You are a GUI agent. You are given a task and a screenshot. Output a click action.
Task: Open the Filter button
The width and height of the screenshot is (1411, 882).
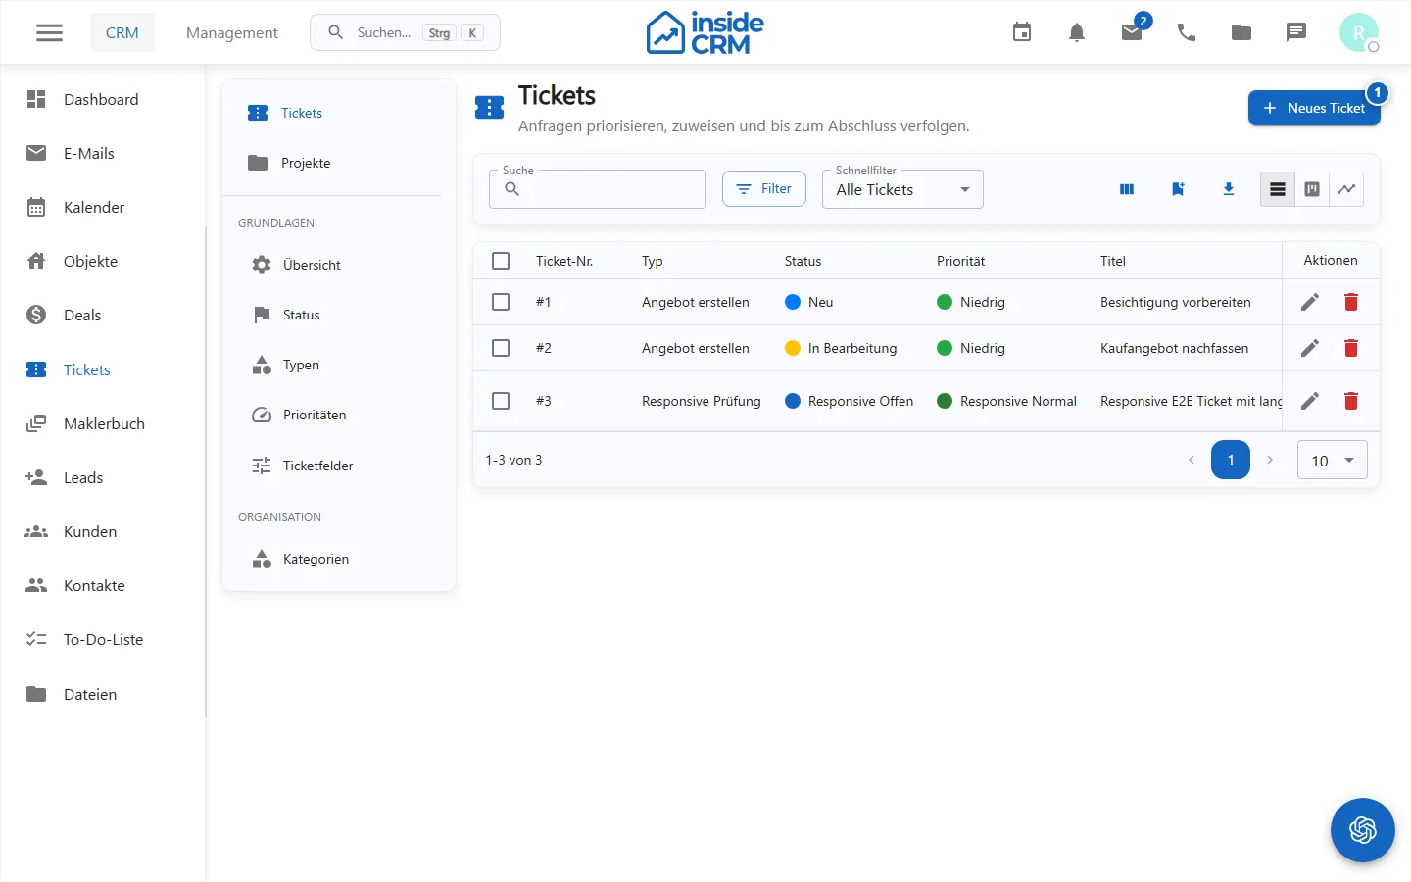point(764,189)
